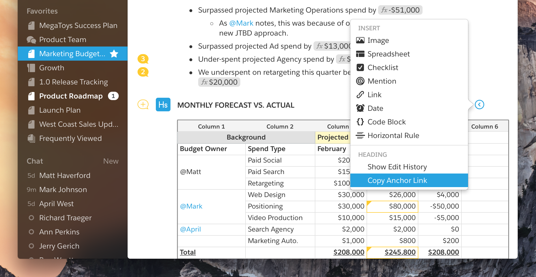Viewport: 536px width, 277px height.
Task: Insert an Image from the menu
Action: click(378, 41)
